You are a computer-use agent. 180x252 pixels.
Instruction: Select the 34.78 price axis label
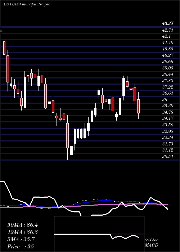(168, 112)
